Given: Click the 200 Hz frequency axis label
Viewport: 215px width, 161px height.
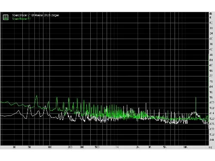Looking at the screenshot, I should click(x=70, y=147).
